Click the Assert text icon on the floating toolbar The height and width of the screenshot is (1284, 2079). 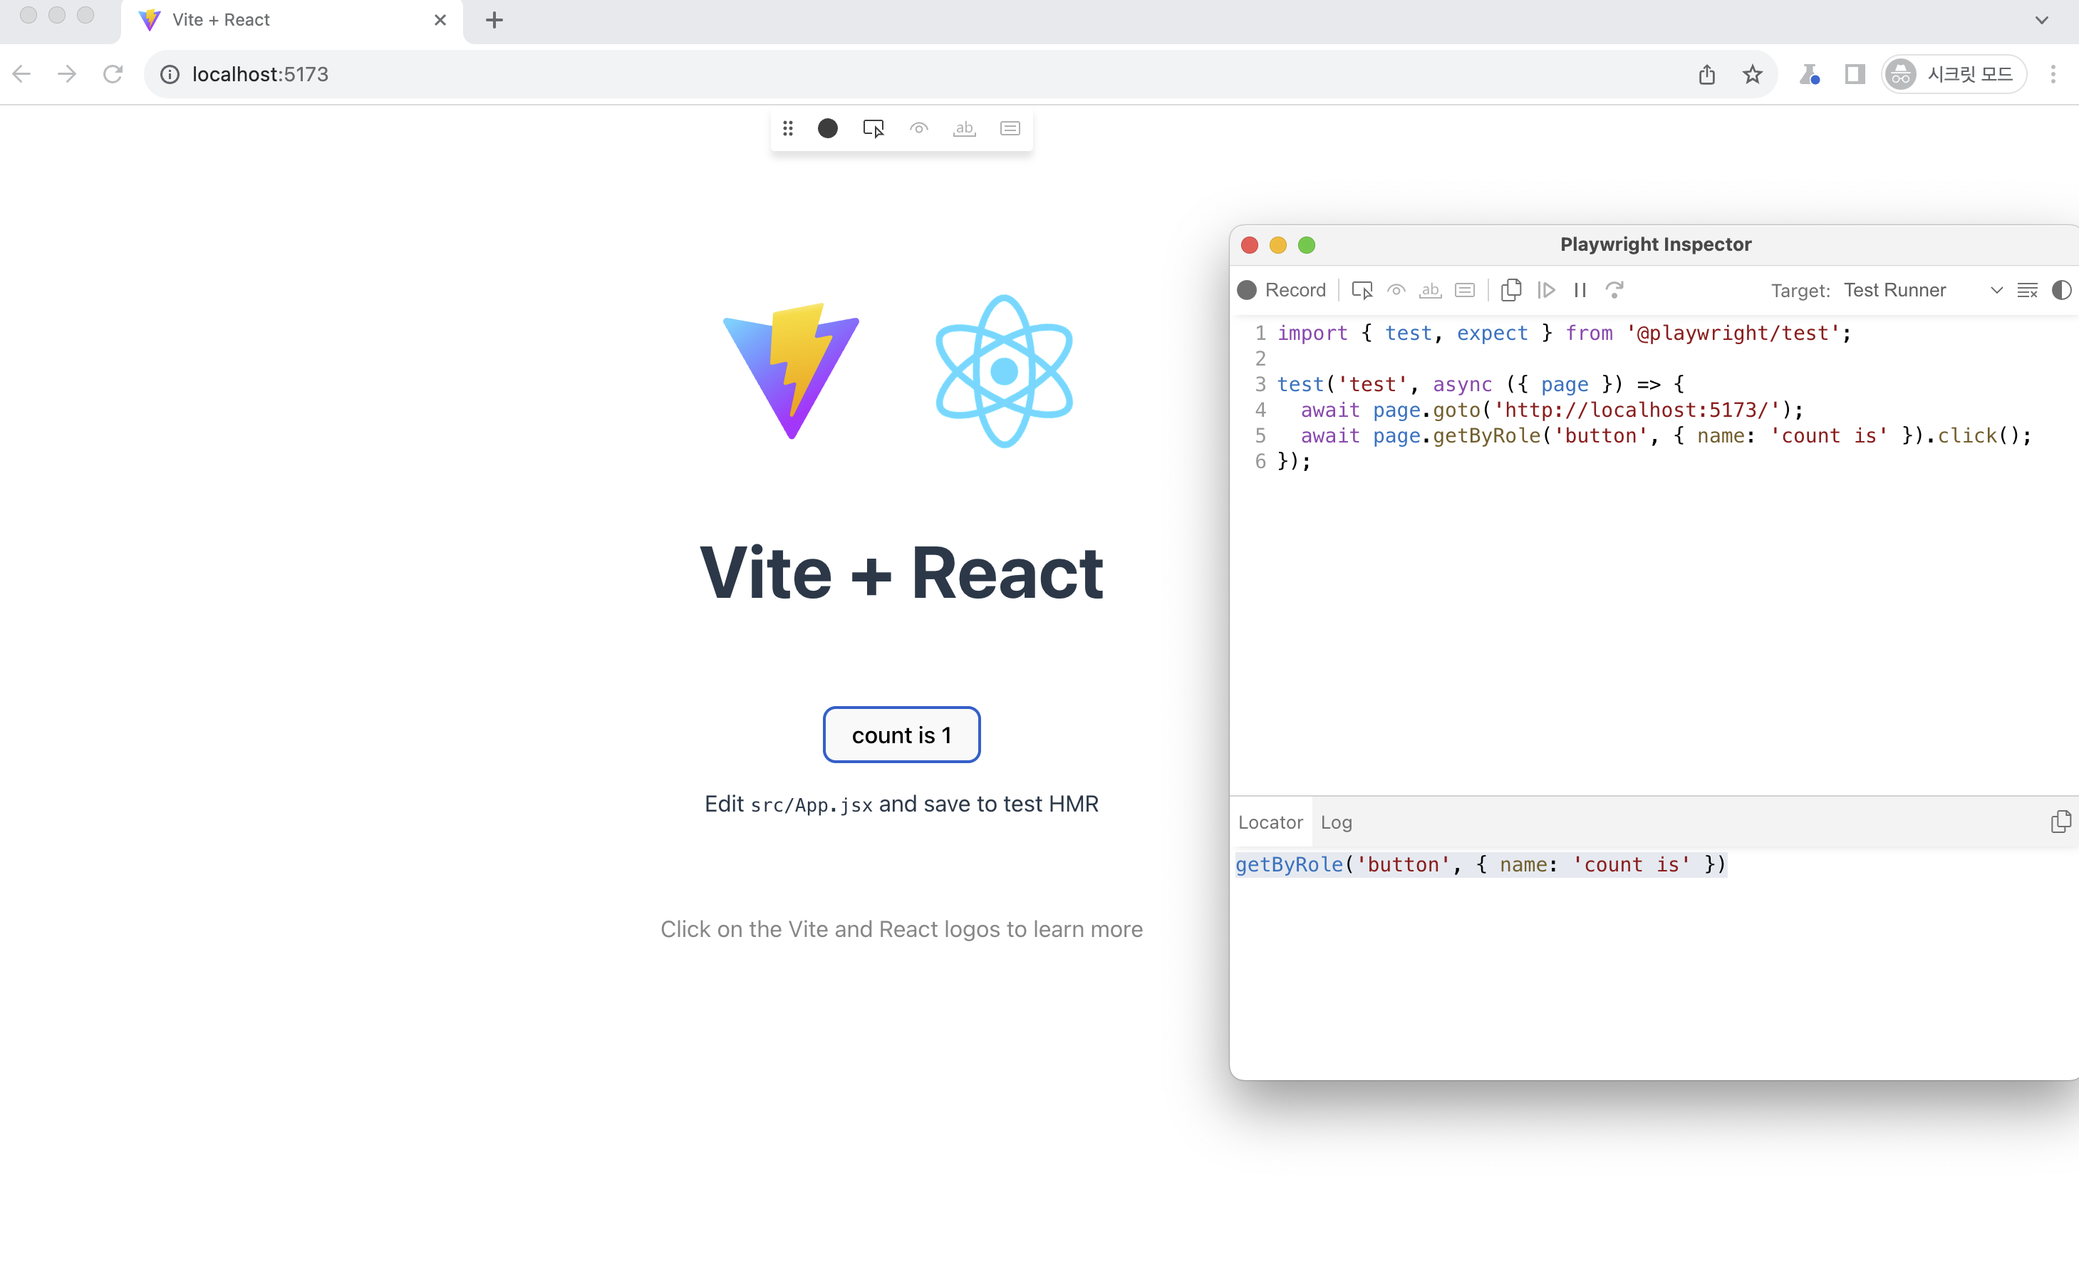[963, 128]
